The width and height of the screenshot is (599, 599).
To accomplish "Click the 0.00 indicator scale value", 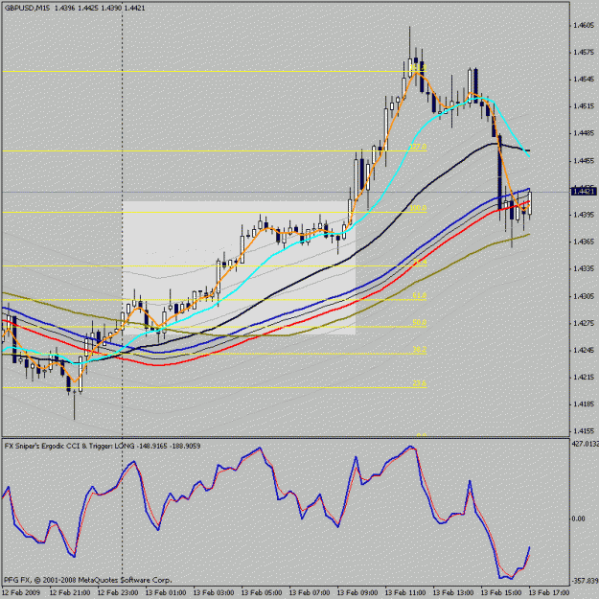I will [578, 518].
